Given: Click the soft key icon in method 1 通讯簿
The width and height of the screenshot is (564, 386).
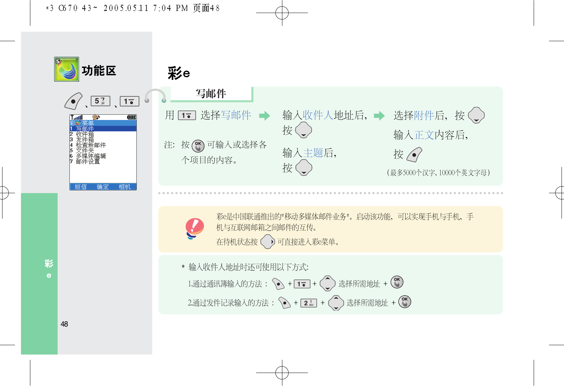Looking at the screenshot, I should [x=278, y=284].
